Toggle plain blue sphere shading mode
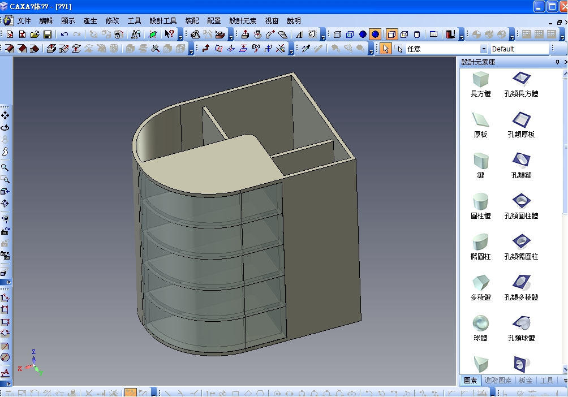 (363, 34)
